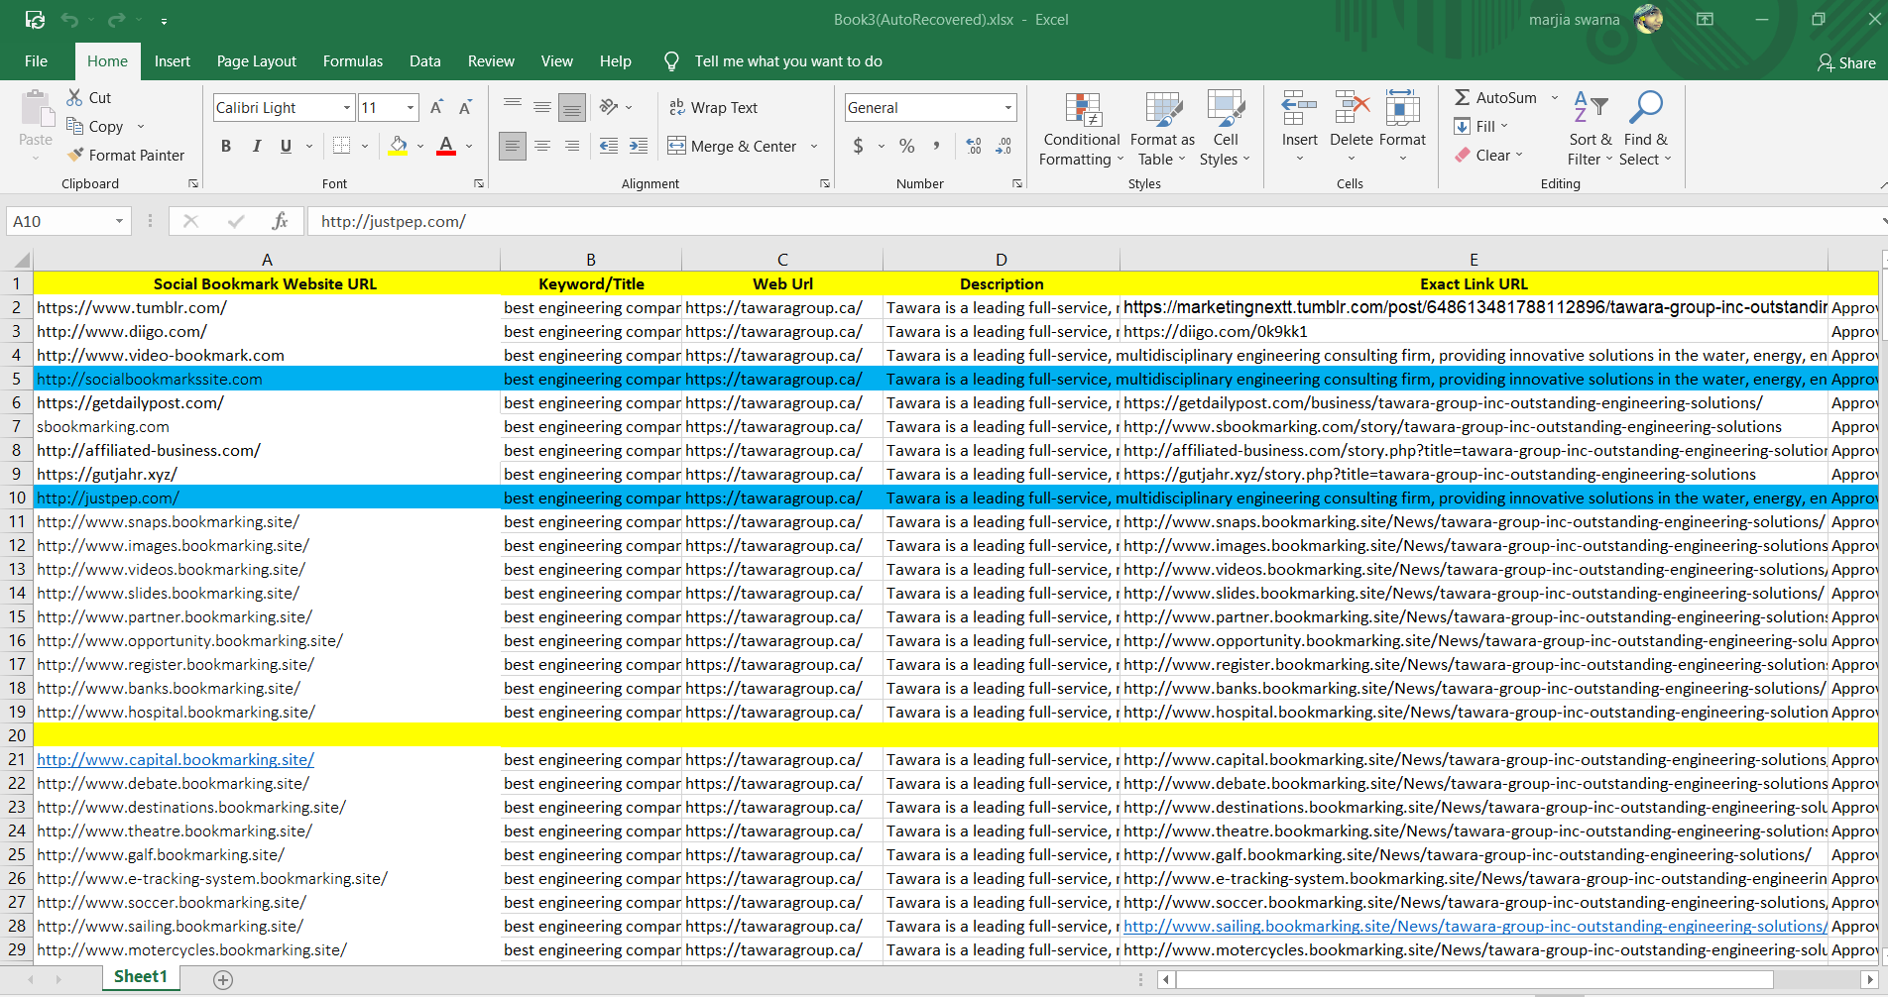Viewport: 1888px width, 997px height.
Task: Click the Share button
Action: click(1846, 62)
